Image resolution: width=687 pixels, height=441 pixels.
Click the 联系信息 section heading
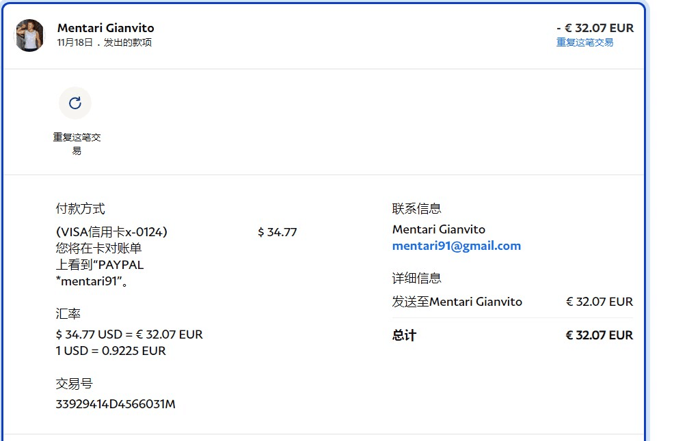[416, 209]
